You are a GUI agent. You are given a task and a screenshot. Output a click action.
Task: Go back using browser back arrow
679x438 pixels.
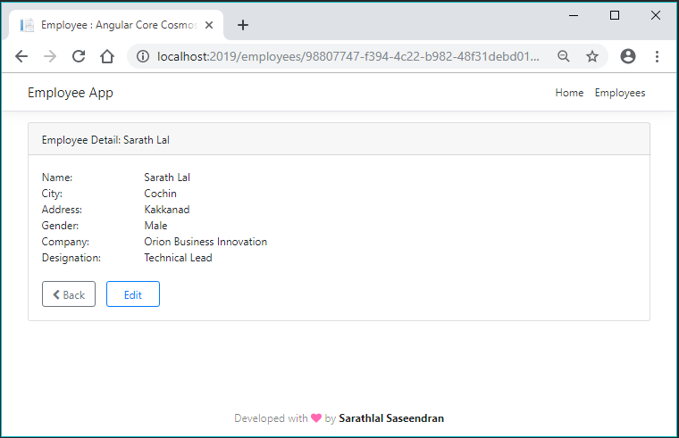point(21,56)
